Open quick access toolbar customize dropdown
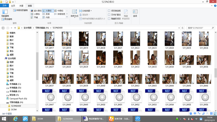Screen dimensions: 217x122 [13, 2]
